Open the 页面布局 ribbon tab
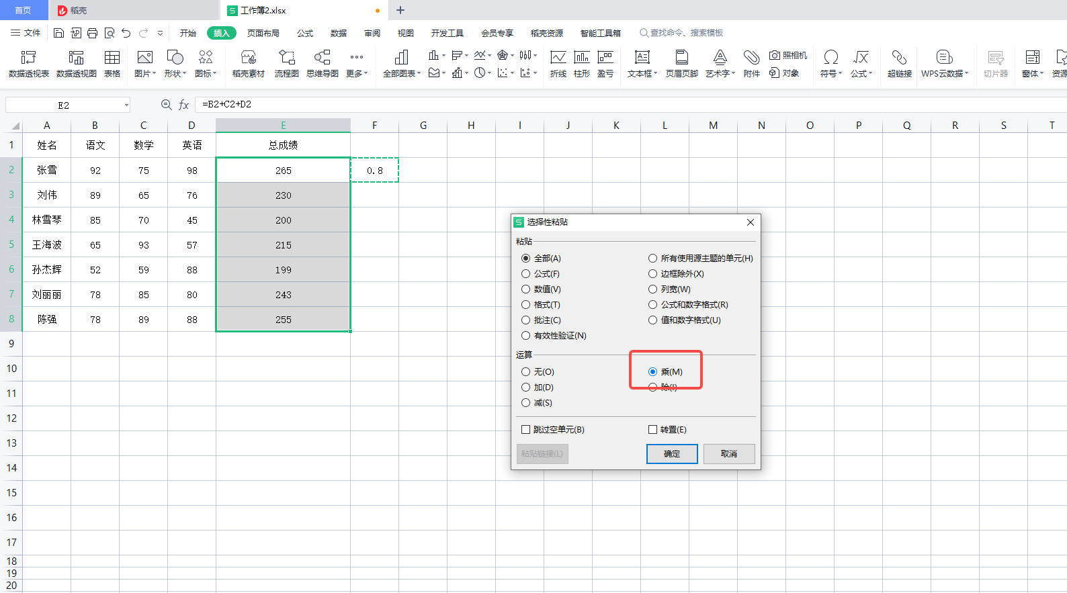 coord(263,33)
